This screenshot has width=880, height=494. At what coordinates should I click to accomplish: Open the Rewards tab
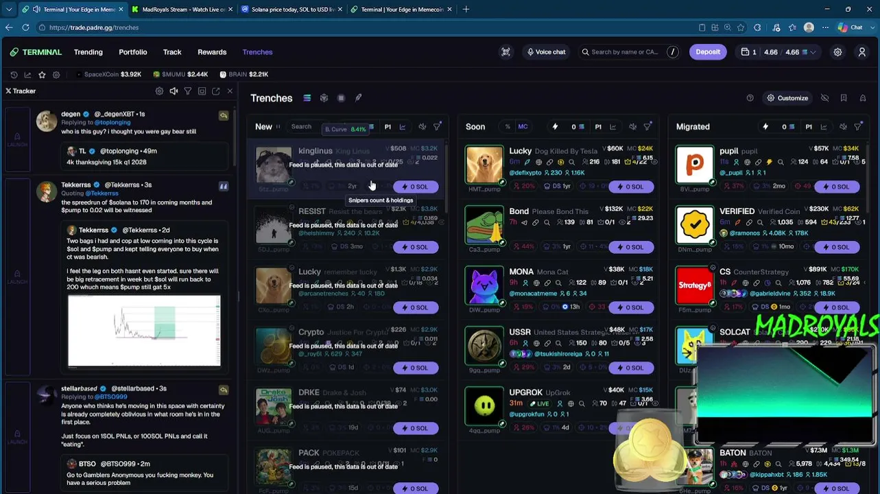coord(212,52)
